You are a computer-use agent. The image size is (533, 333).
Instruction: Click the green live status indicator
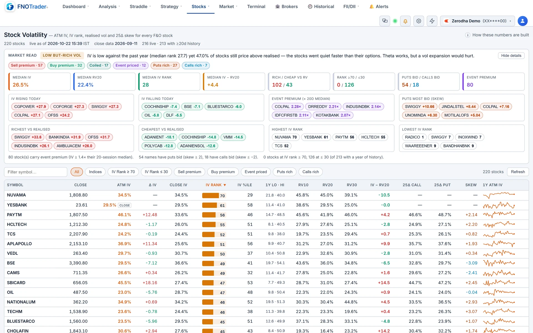(x=395, y=21)
